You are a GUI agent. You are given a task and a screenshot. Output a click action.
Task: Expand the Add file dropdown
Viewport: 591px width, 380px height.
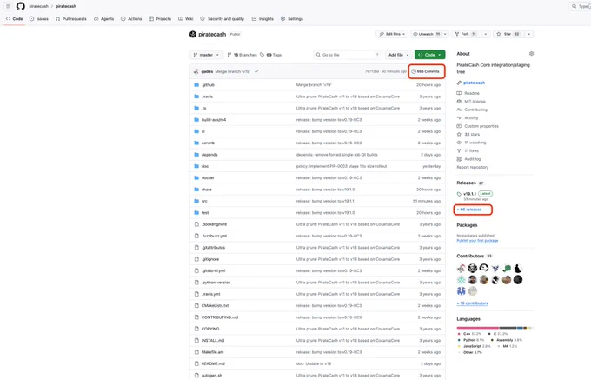398,55
